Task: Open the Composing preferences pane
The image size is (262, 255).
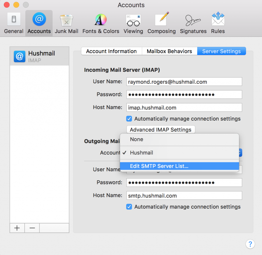Action: coord(161,23)
